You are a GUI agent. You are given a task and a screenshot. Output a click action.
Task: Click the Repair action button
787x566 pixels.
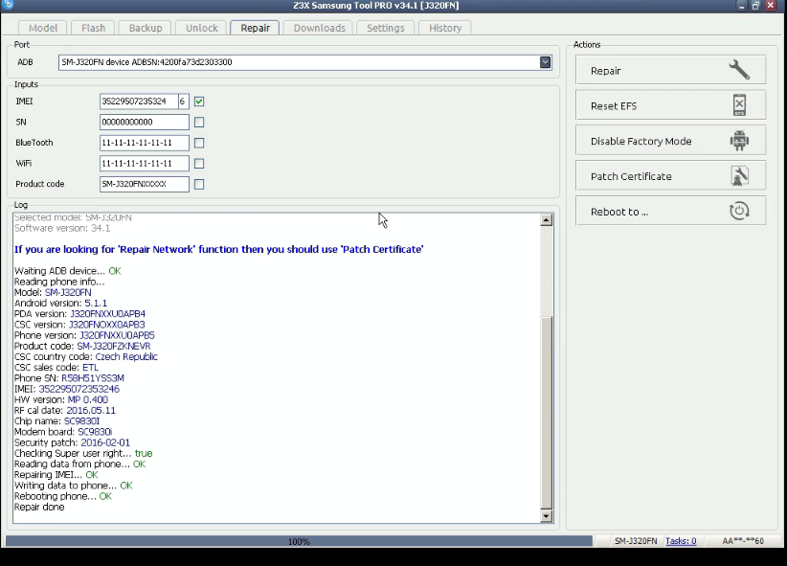coord(670,70)
